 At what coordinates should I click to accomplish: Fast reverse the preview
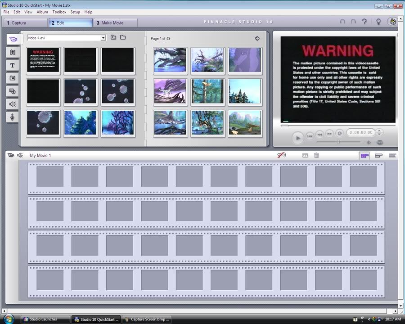point(320,135)
